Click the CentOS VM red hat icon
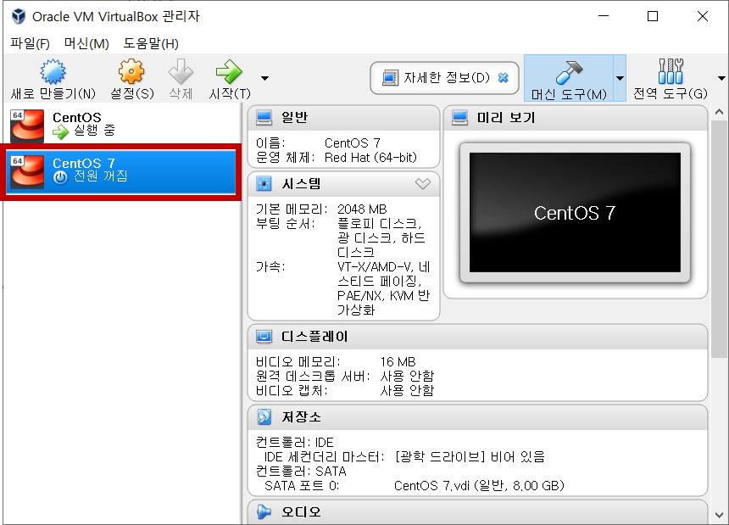This screenshot has width=729, height=525. 27,126
